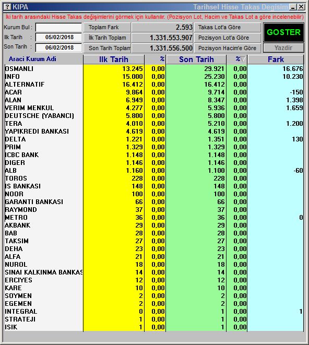Select the ERCIYES row
Screen dimensions: 309x345
pos(154,280)
